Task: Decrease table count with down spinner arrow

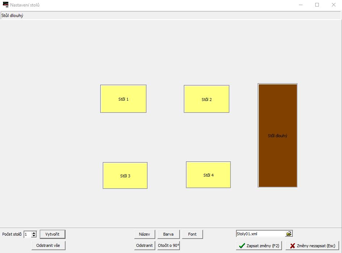Action: point(34,236)
